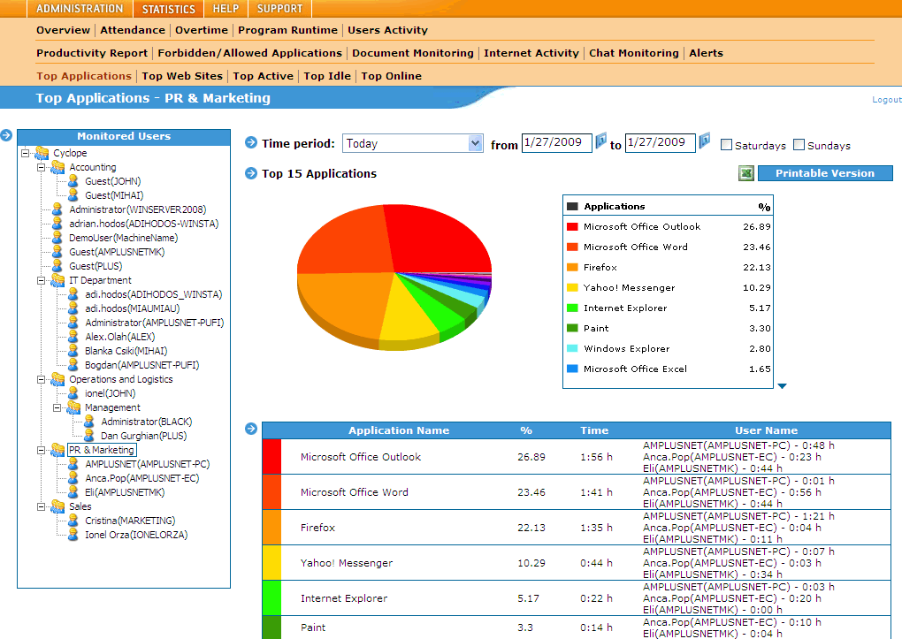Click the Management group icon
The width and height of the screenshot is (902, 639).
click(73, 407)
